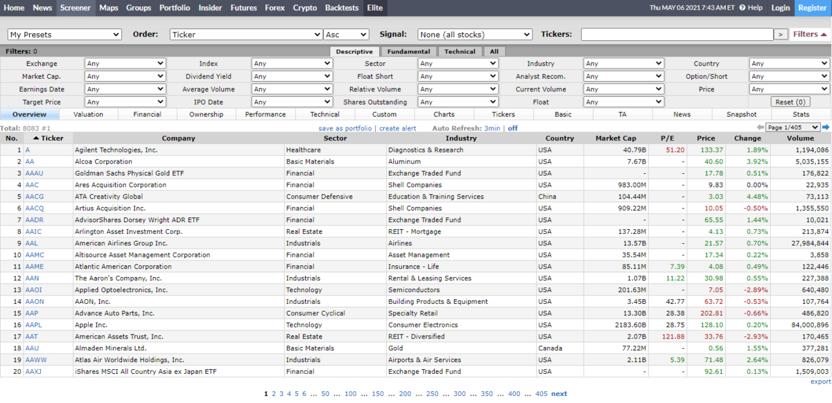Open the Exchange filter dropdown

point(125,63)
